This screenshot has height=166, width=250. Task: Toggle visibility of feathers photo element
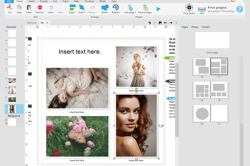point(6,79)
